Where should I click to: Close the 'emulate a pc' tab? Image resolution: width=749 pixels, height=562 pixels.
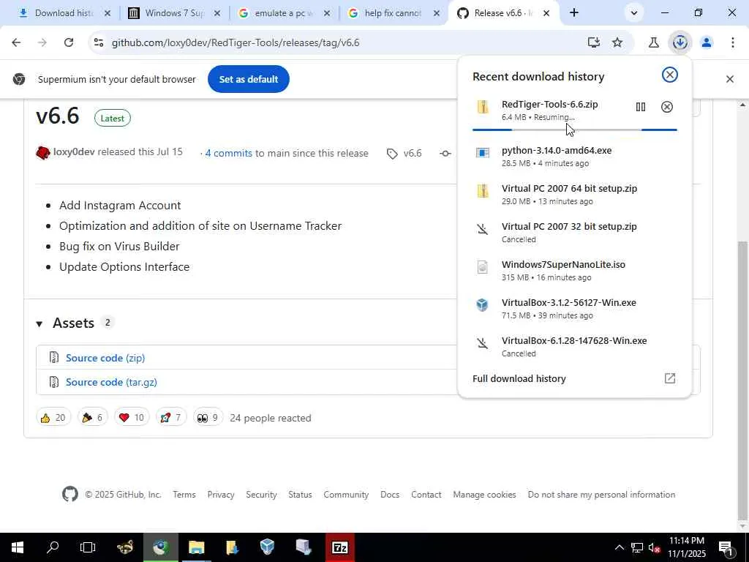tap(327, 13)
